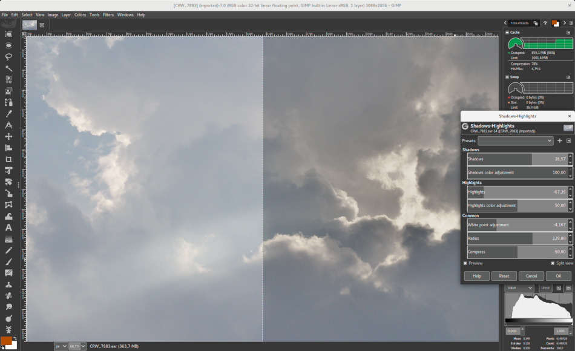575x351 pixels.
Task: Toggle the Preview checkbox
Action: tap(465, 263)
